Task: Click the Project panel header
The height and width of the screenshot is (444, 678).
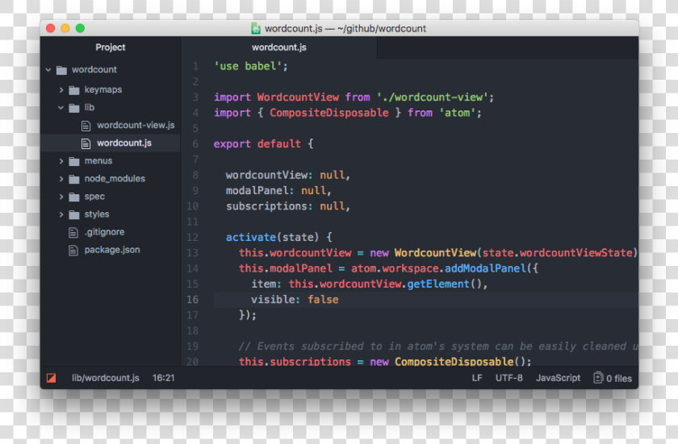Action: click(111, 48)
